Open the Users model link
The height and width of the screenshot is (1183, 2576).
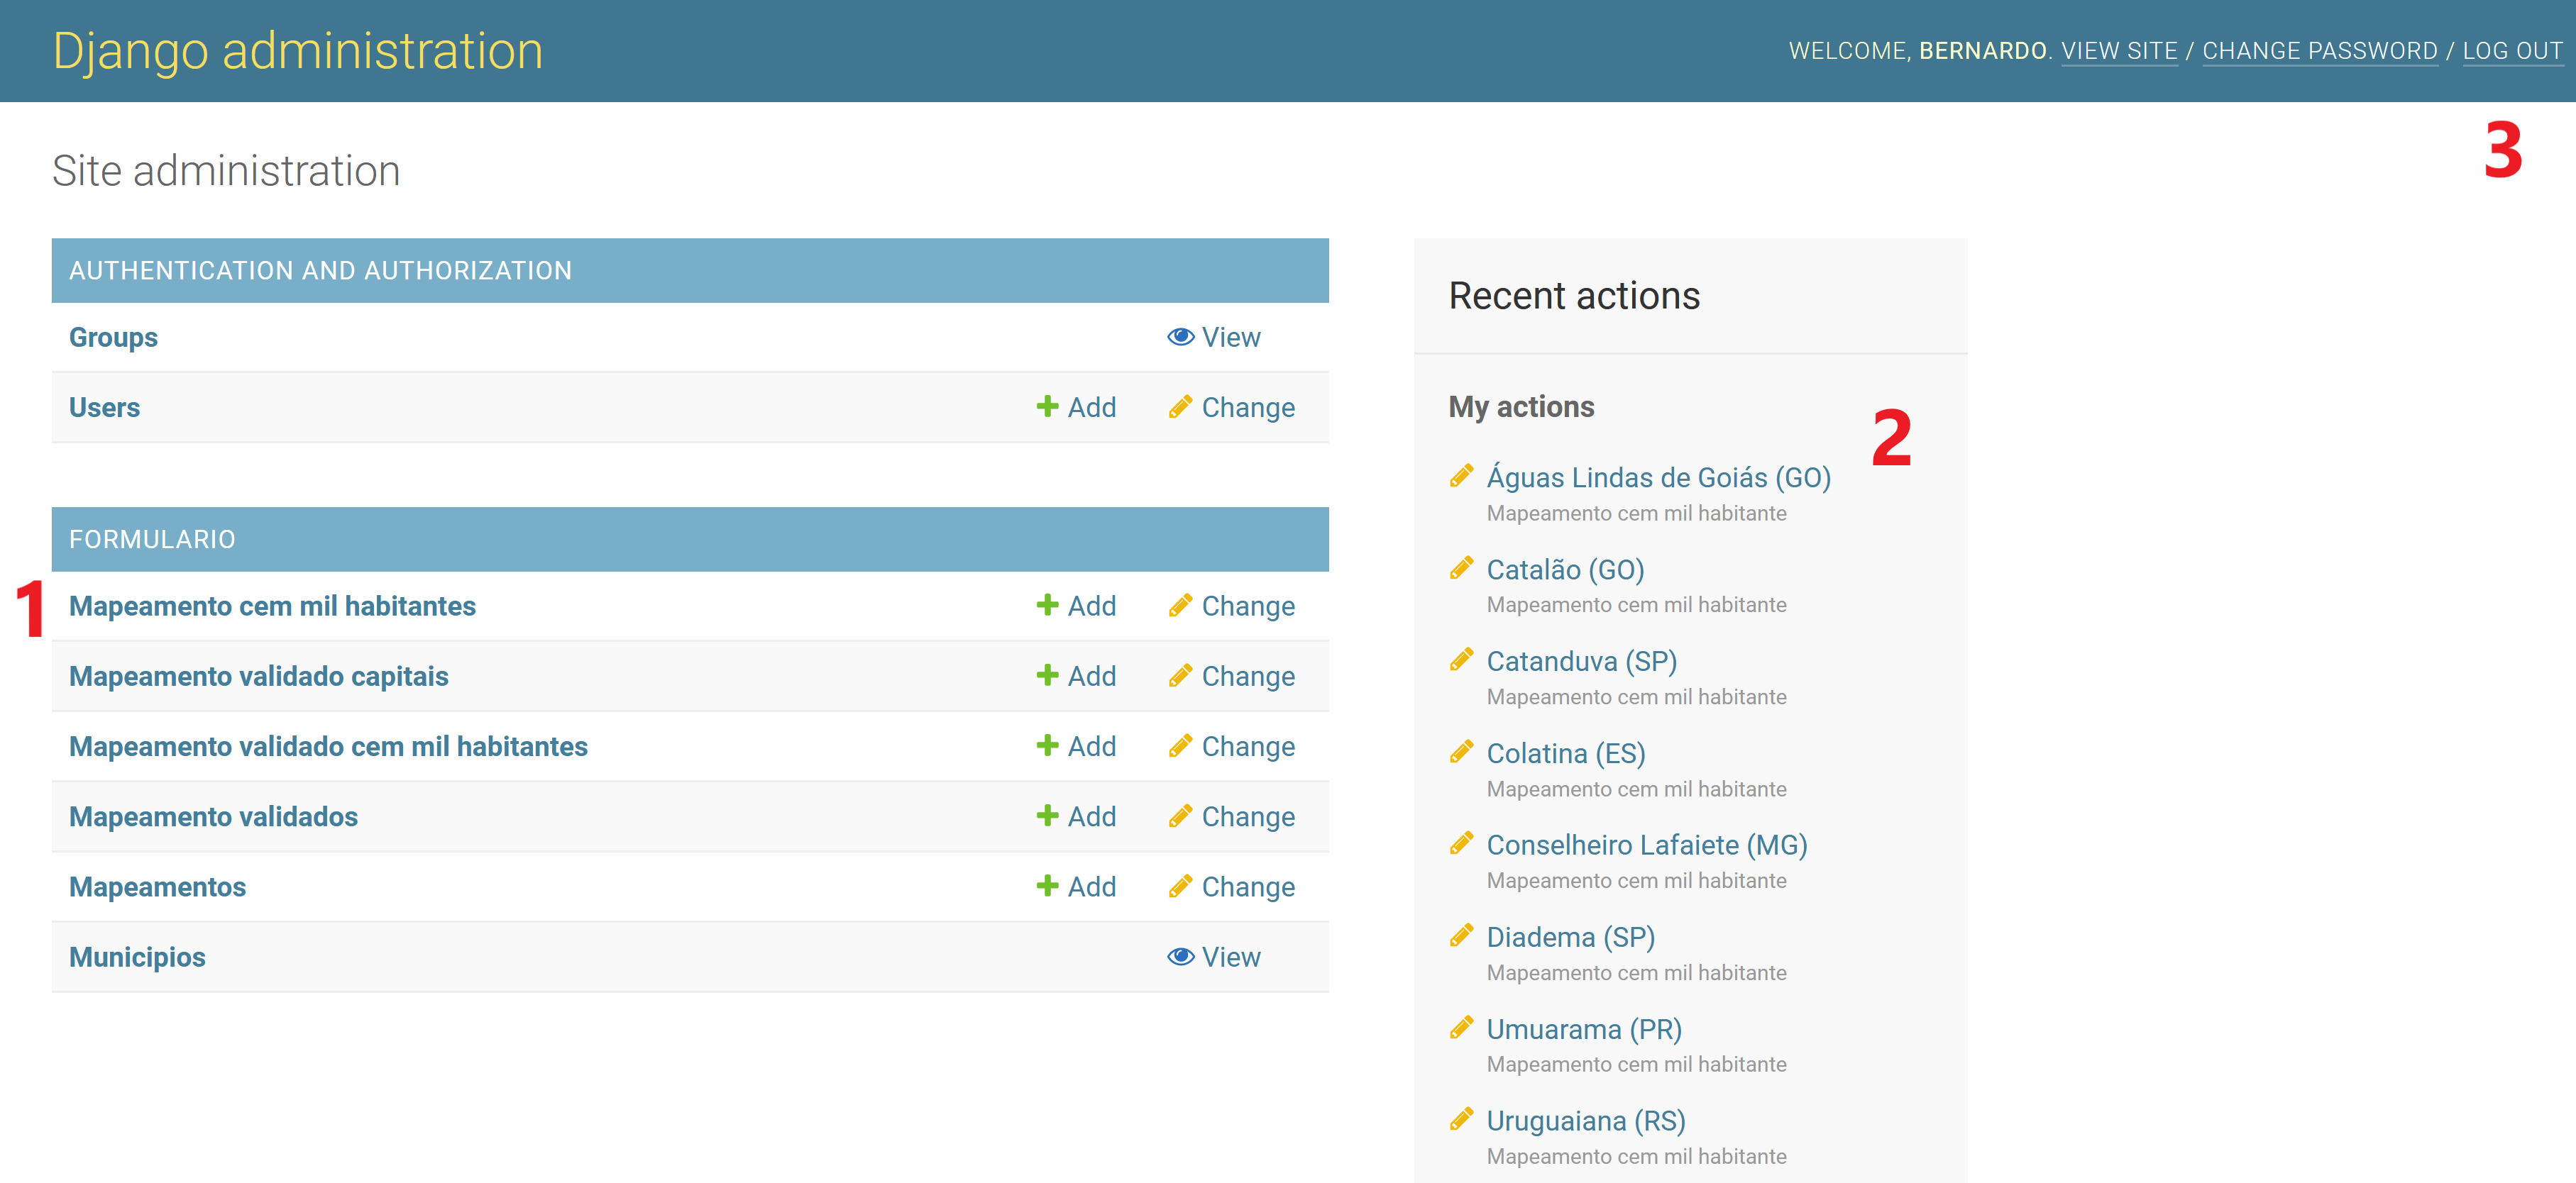click(104, 408)
